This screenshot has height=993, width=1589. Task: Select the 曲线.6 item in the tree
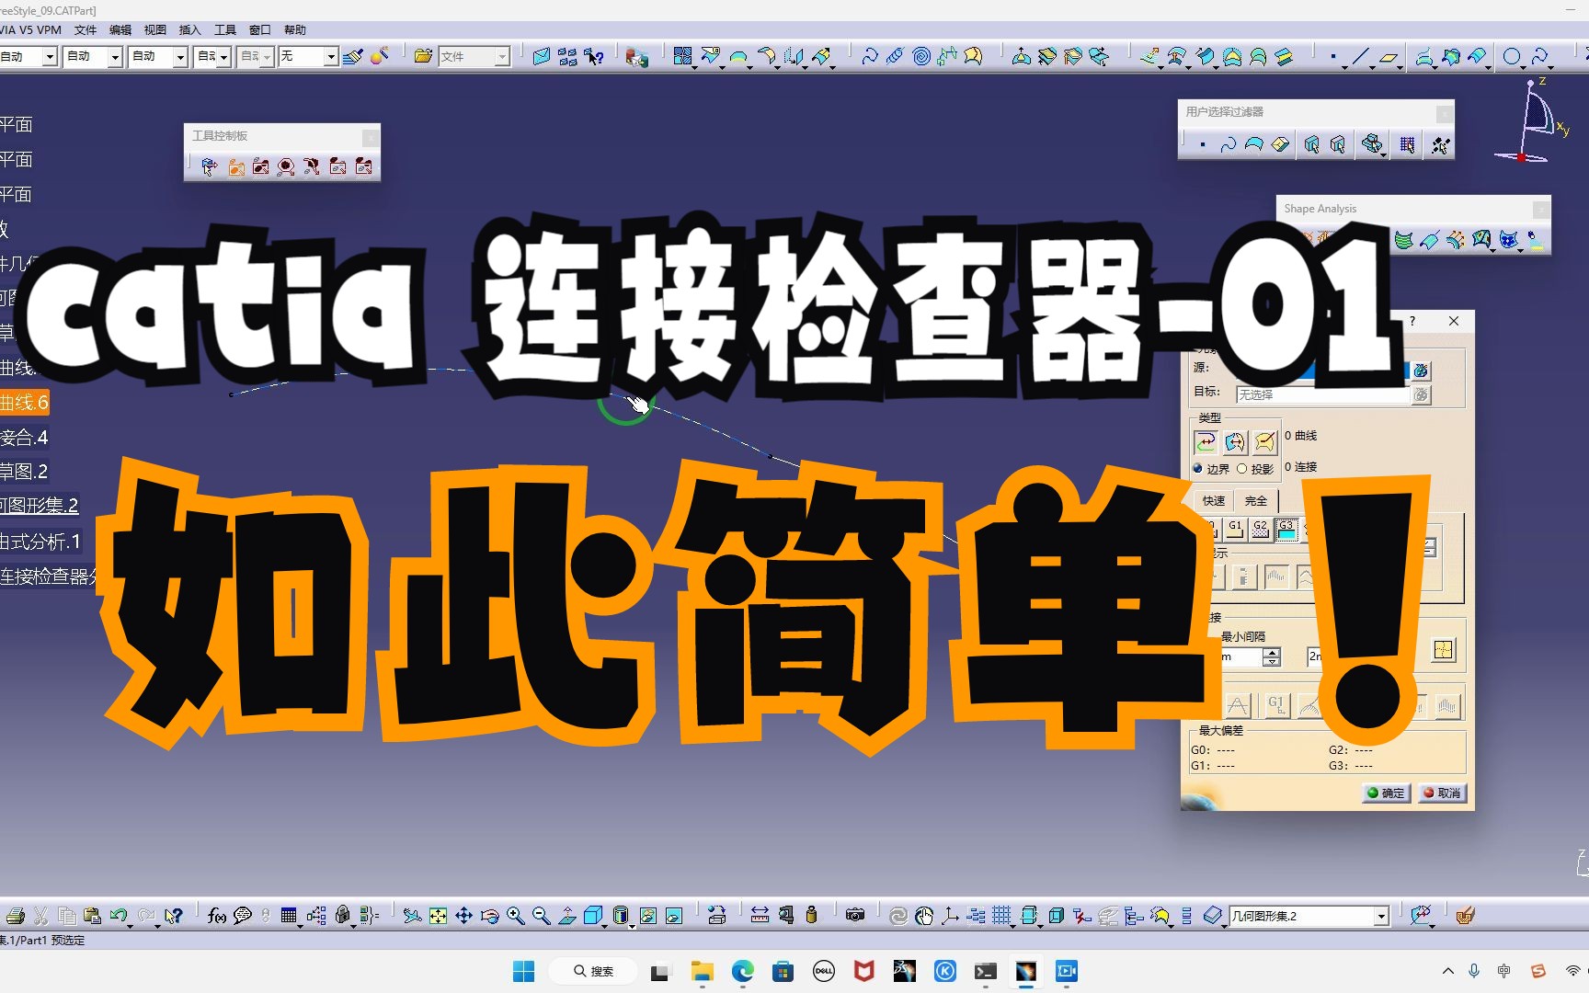(x=23, y=402)
